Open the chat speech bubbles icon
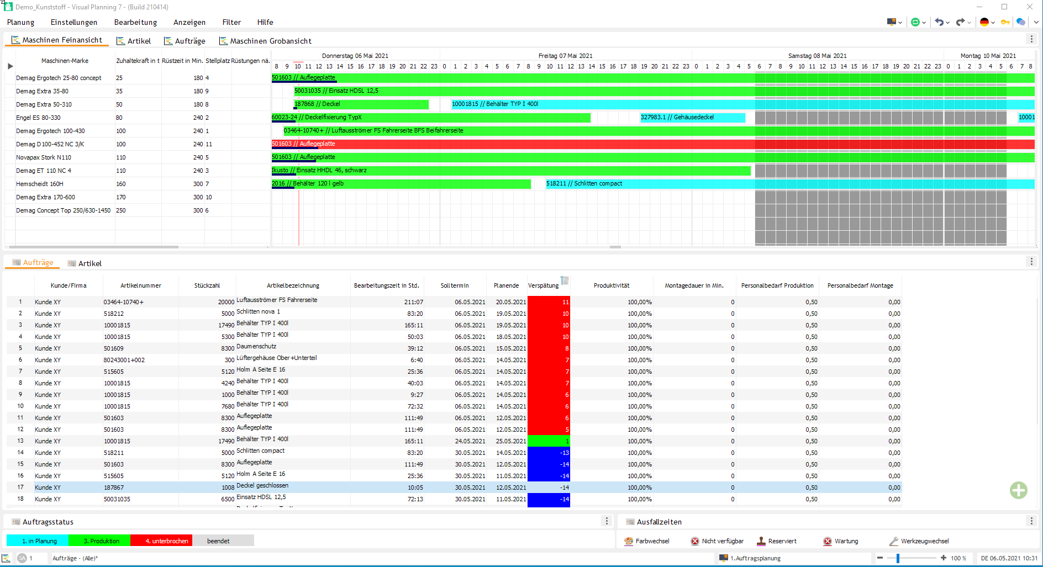 tap(1020, 22)
